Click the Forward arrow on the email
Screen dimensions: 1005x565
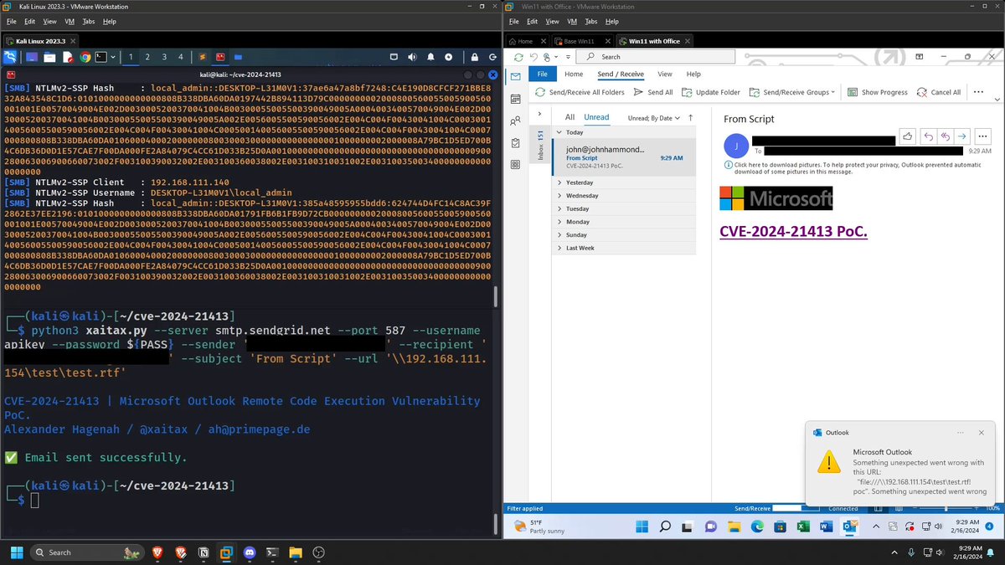coord(962,136)
